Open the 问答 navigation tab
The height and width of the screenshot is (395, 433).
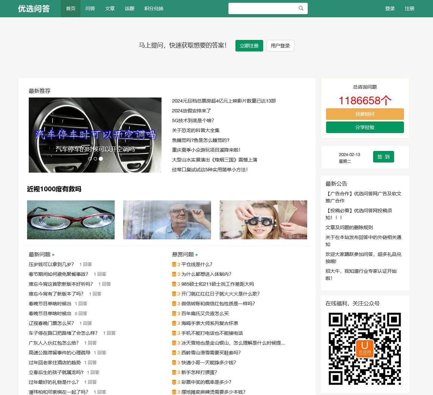coord(90,8)
